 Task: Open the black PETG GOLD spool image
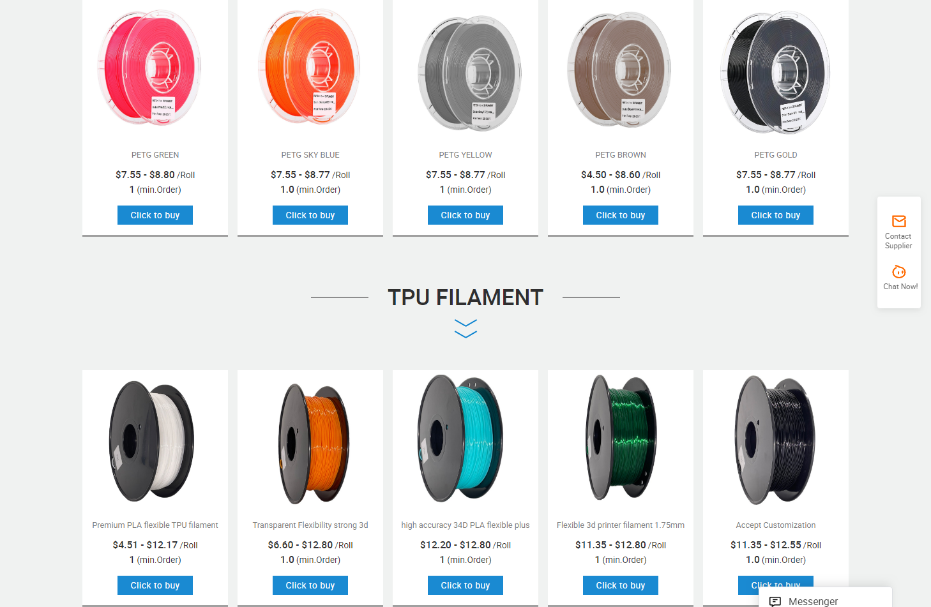coord(775,72)
